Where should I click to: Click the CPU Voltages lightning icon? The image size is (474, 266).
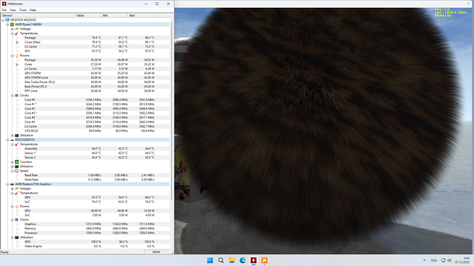click(x=17, y=29)
